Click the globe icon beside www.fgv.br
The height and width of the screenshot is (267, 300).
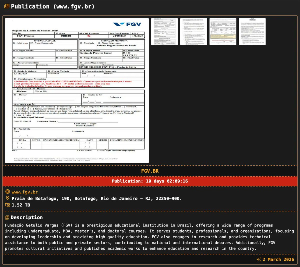pos(8,192)
